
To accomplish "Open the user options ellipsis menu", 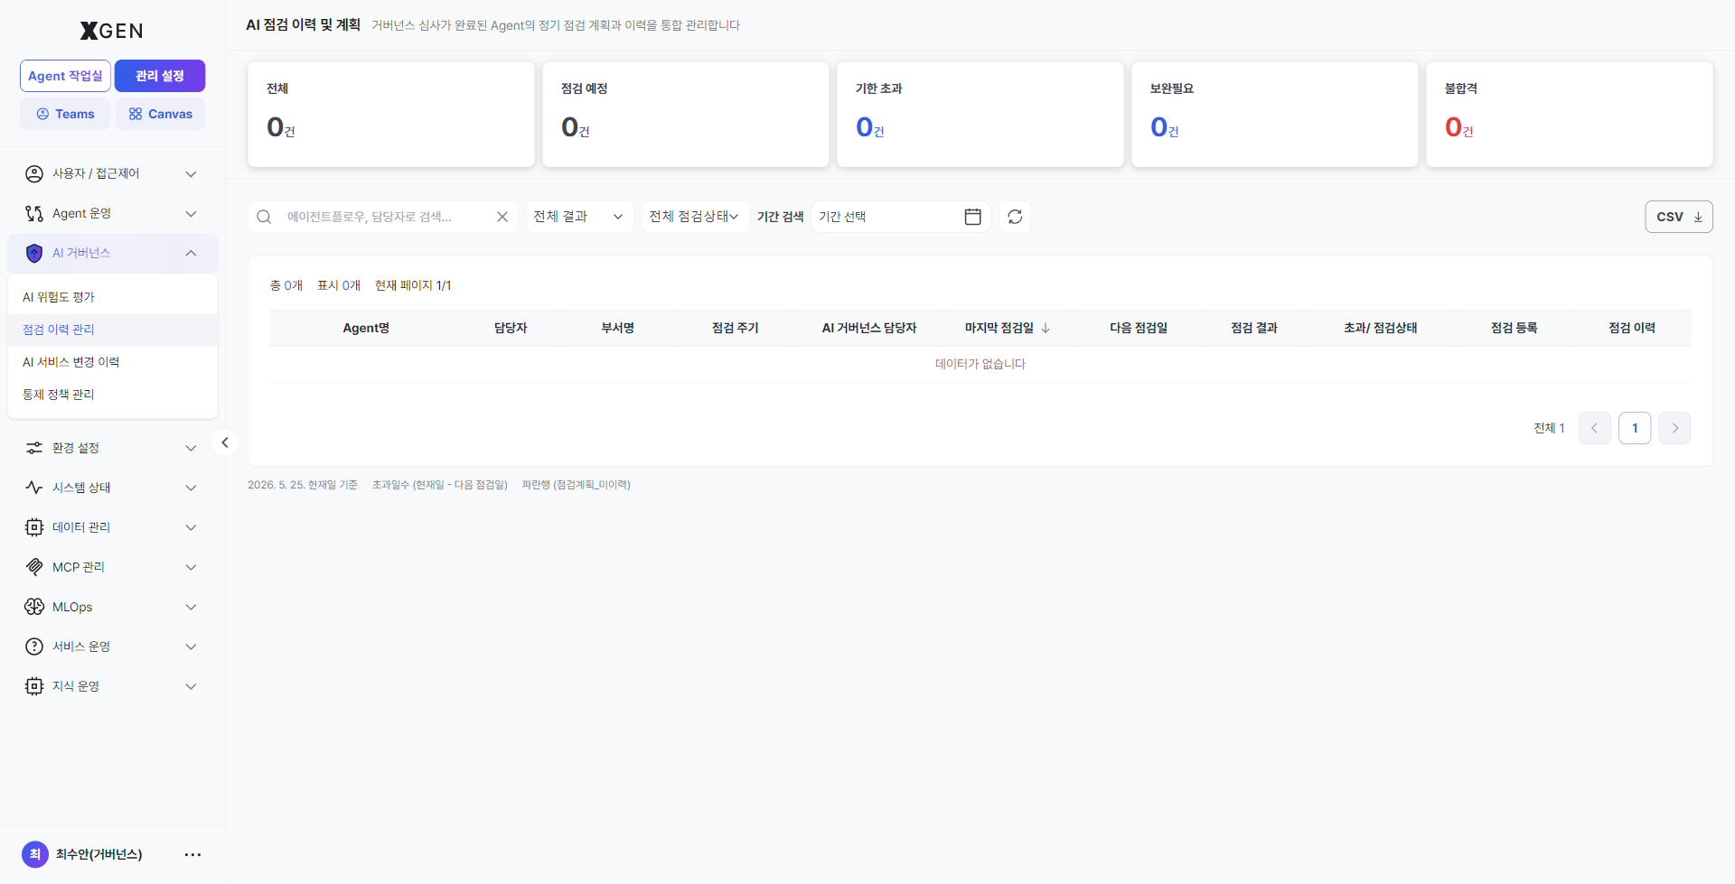I will click(x=192, y=854).
